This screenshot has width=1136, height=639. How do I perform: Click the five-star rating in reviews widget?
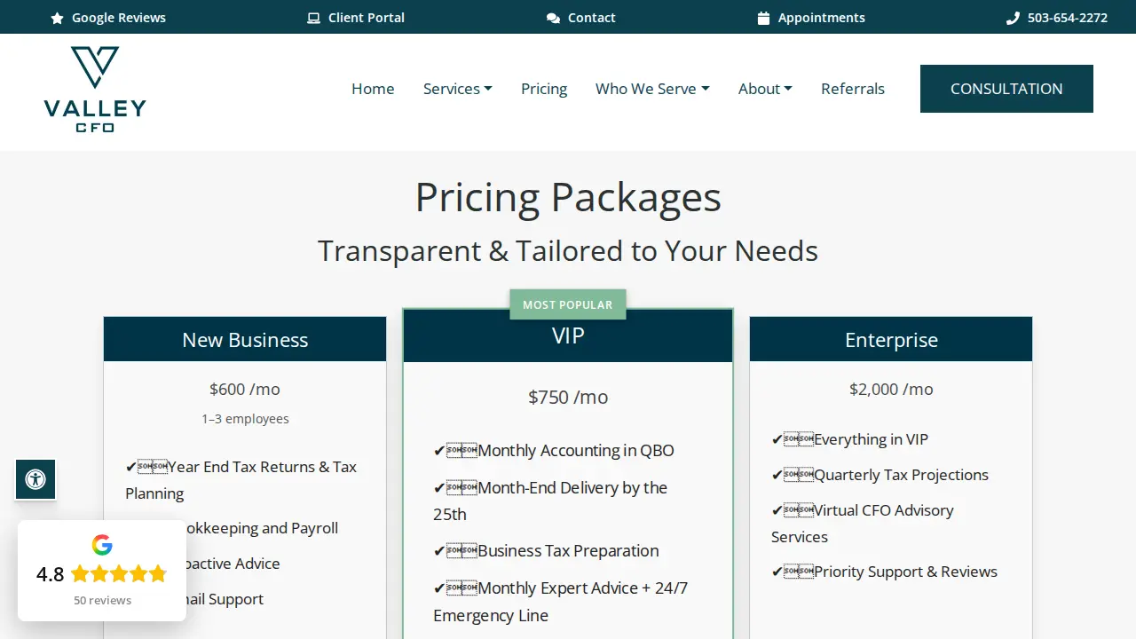pyautogui.click(x=119, y=574)
